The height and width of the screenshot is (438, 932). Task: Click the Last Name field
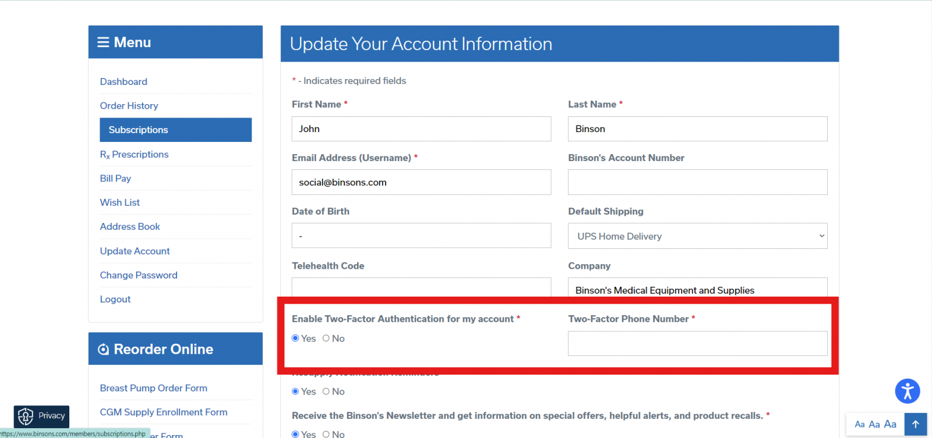tap(698, 129)
